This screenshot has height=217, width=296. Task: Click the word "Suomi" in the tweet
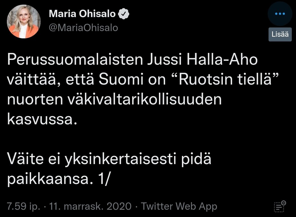pos(121,79)
